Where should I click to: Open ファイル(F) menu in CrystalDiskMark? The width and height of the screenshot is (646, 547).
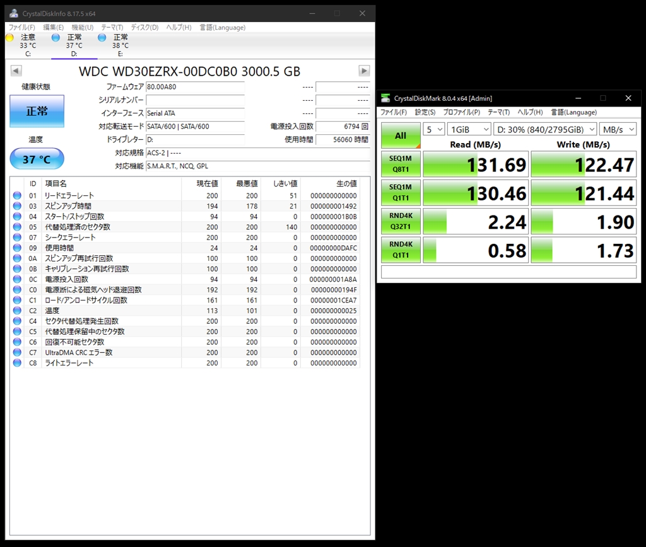[x=394, y=112]
